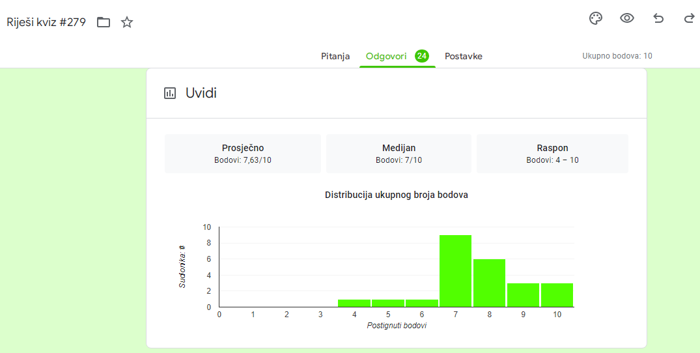The image size is (700, 353).
Task: Click the Bodovi: 7/10 median value
Action: point(399,160)
